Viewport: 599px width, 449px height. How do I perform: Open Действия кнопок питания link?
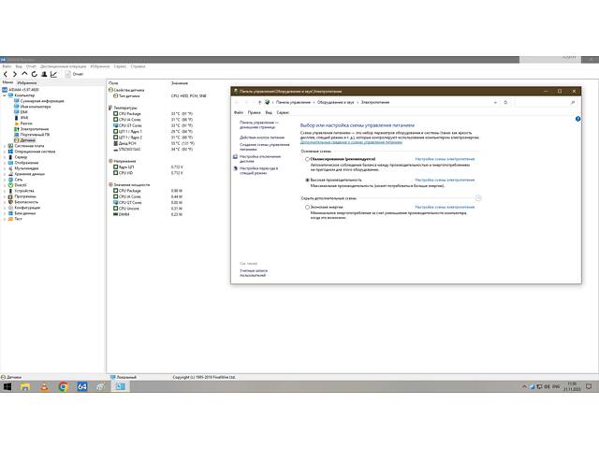pyautogui.click(x=262, y=138)
